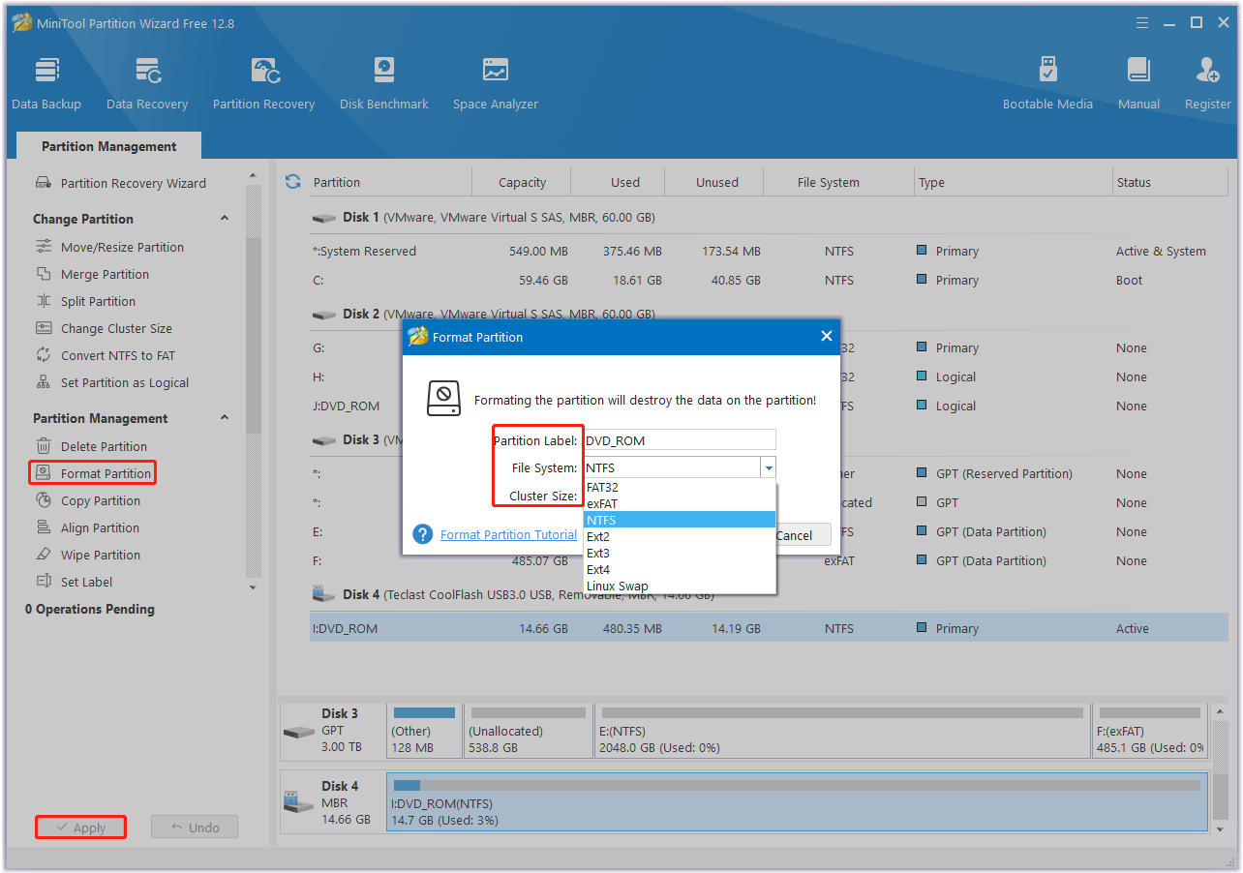The image size is (1243, 873).
Task: Edit the Partition Label field
Action: click(680, 440)
